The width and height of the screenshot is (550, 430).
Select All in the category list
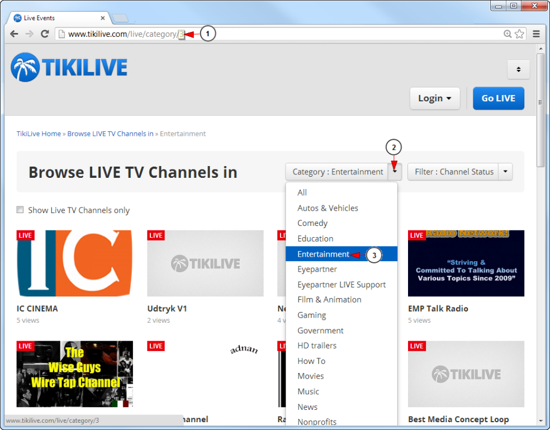coord(342,192)
